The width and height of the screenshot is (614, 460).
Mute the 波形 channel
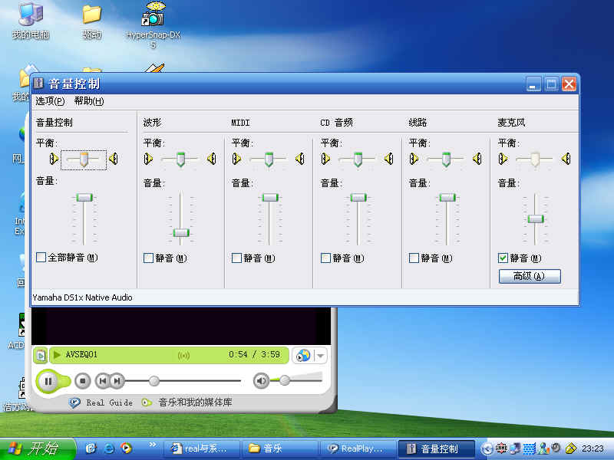(x=148, y=258)
